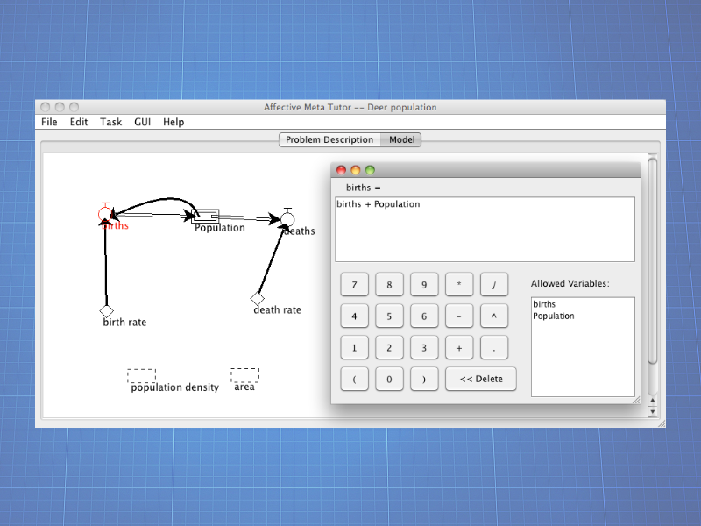Click the 9 key on the keypad

tap(424, 284)
